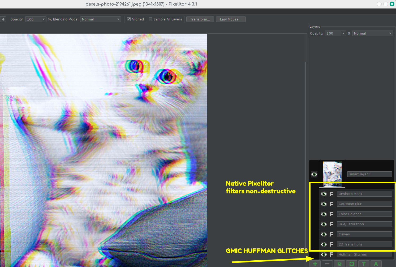Click the F filter icon beside Hue/Saturation
The image size is (396, 267).
pos(332,224)
